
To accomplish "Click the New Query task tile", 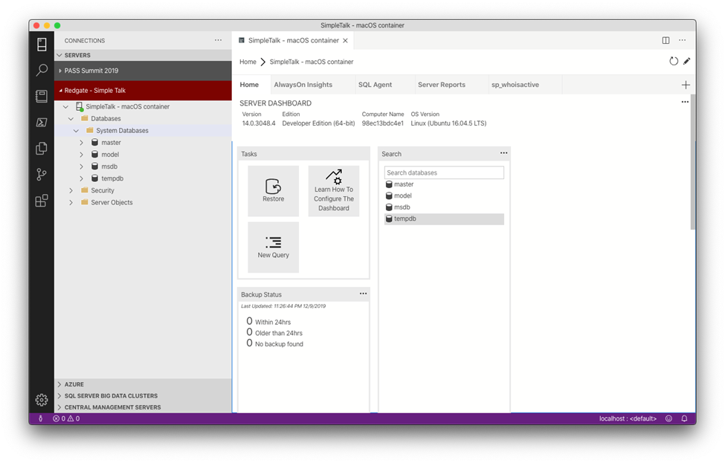I will [x=273, y=247].
